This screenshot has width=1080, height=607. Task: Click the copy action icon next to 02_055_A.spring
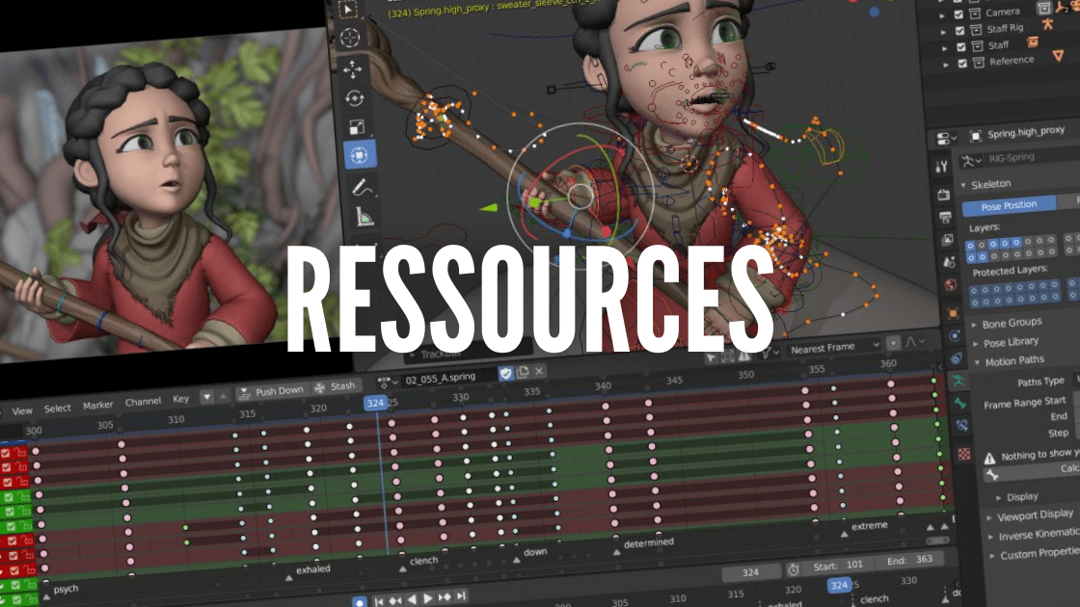click(523, 372)
